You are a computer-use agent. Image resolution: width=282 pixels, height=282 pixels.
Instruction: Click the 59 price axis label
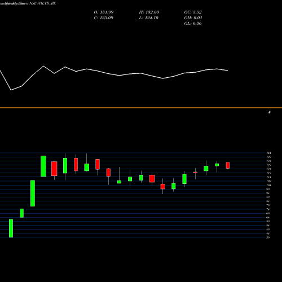point(268,221)
